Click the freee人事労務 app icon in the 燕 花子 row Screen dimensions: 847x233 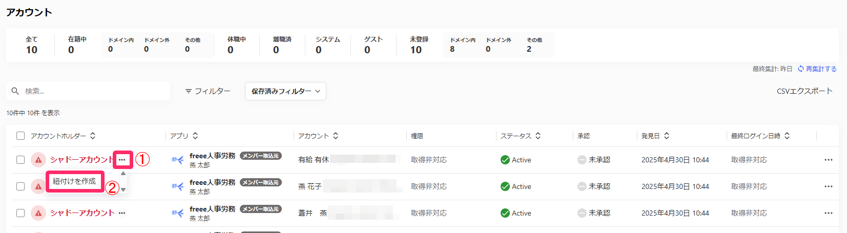178,186
